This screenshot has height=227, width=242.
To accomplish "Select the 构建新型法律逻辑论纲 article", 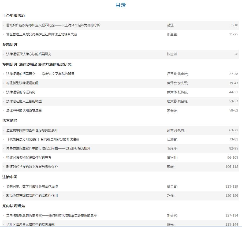I will coord(22,83).
